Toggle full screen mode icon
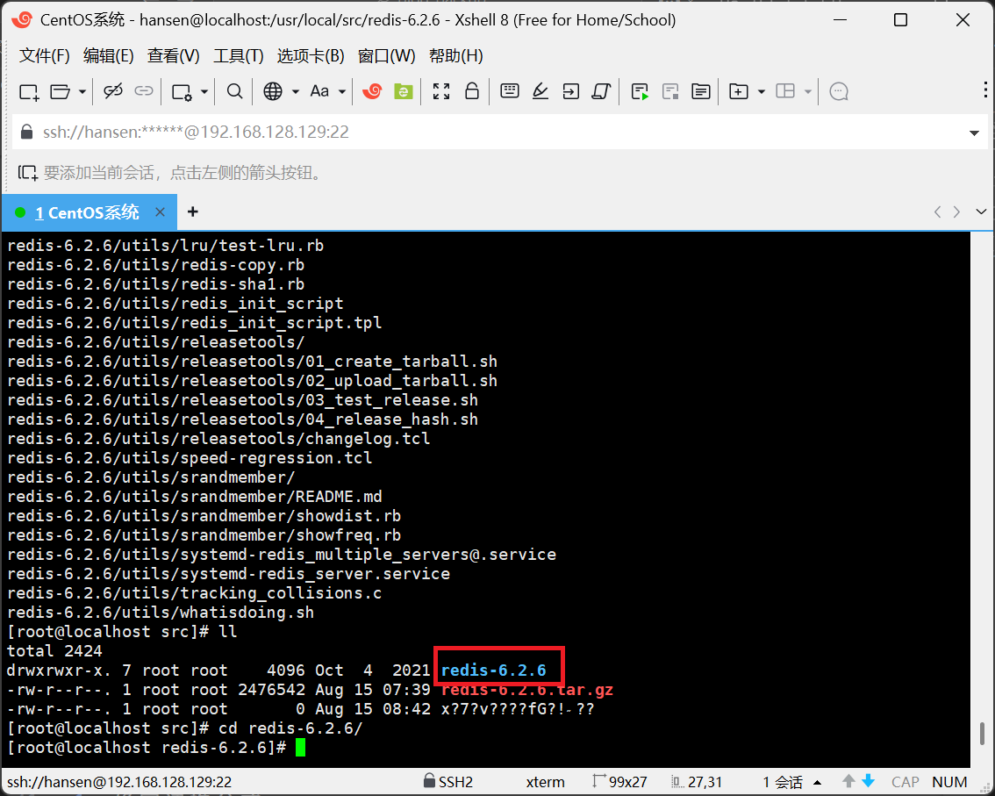Image resolution: width=995 pixels, height=796 pixels. coord(441,91)
